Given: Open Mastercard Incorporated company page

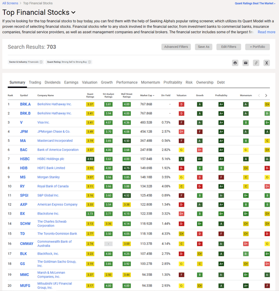Looking at the screenshot, I should 55,140.
